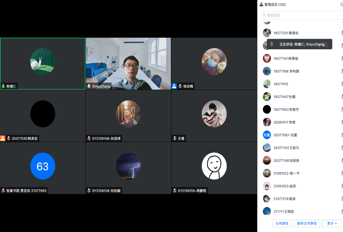Click the 搜索成员 search field
The width and height of the screenshot is (343, 232).
point(301,15)
